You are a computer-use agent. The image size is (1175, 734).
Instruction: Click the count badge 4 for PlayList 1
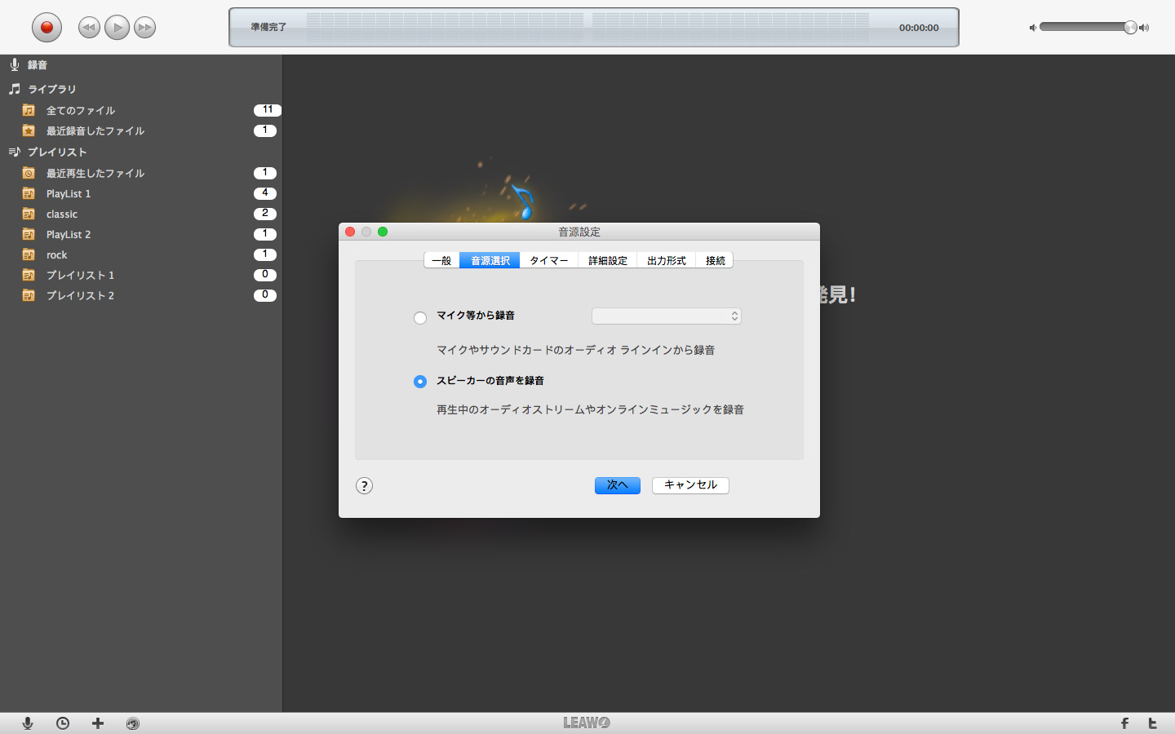click(x=265, y=193)
